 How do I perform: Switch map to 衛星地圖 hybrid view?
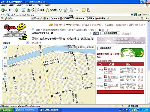[x=90, y=47]
